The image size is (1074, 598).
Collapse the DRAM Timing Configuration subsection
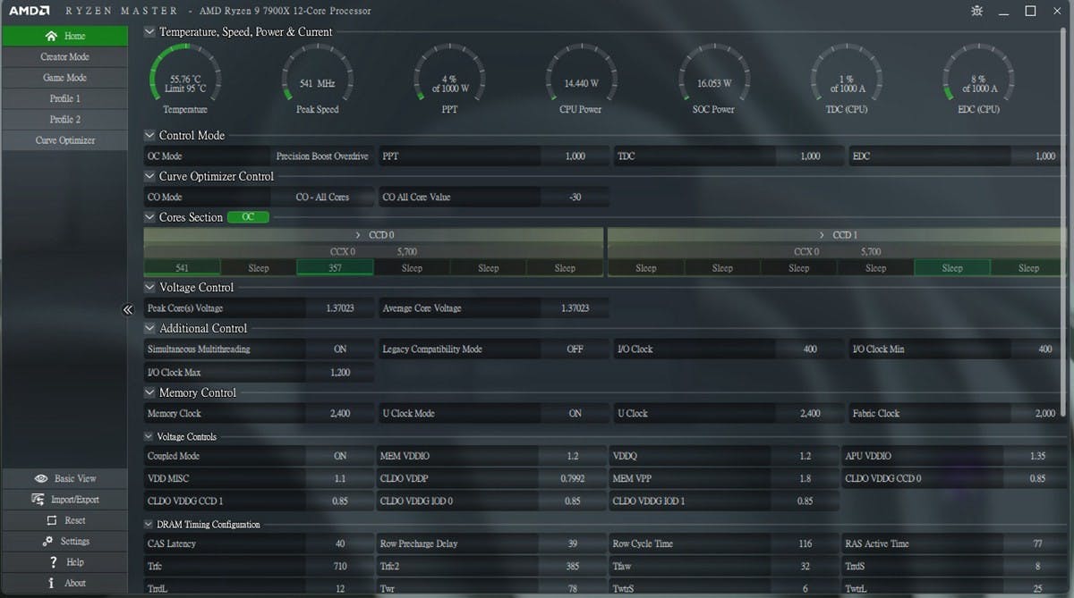click(x=149, y=525)
